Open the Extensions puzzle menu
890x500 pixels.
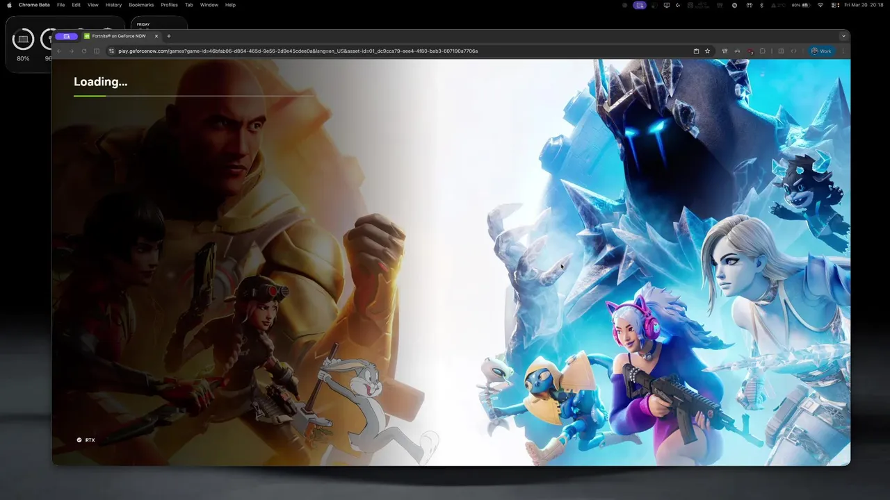[x=763, y=51]
